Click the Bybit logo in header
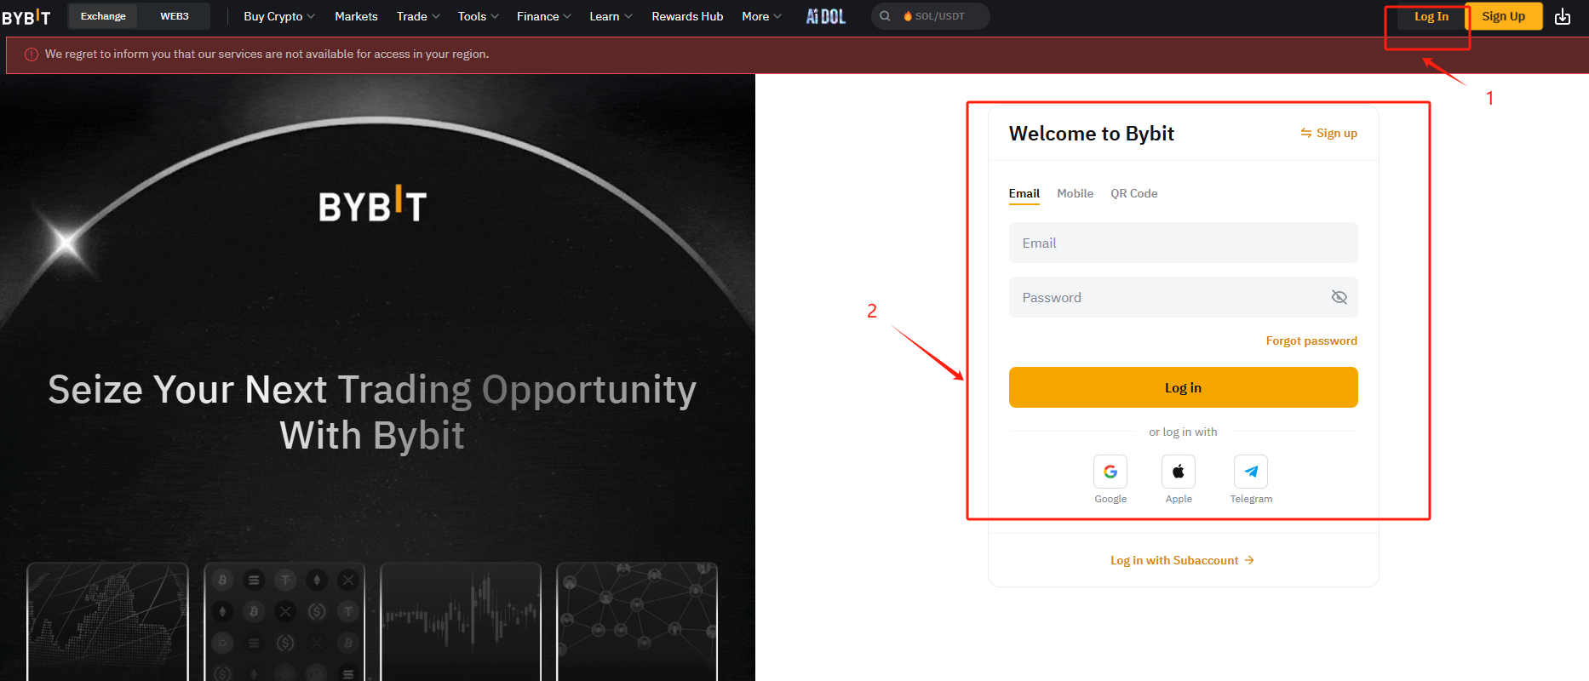 tap(26, 17)
